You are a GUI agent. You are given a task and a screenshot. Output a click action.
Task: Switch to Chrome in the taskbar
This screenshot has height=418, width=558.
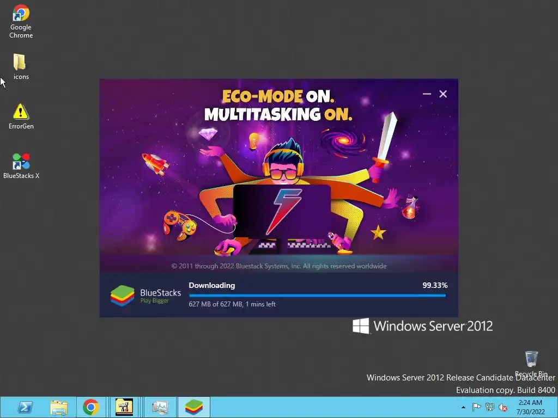point(91,407)
